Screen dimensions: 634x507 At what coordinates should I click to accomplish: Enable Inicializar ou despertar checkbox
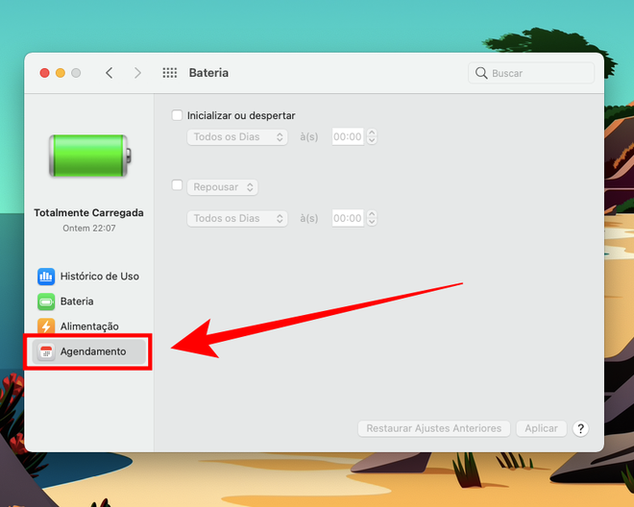177,115
